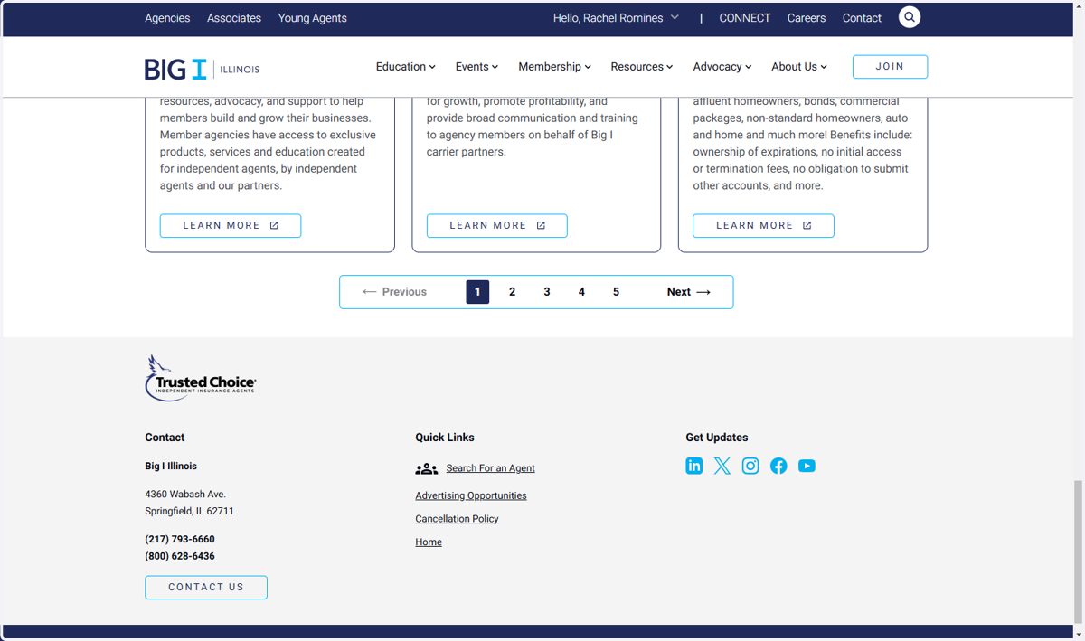Viewport: 1085px width, 641px height.
Task: Expand the Education dropdown menu
Action: (x=405, y=67)
